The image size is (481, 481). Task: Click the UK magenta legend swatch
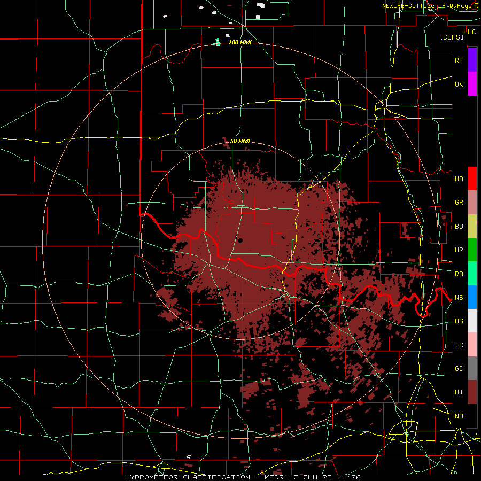(472, 84)
